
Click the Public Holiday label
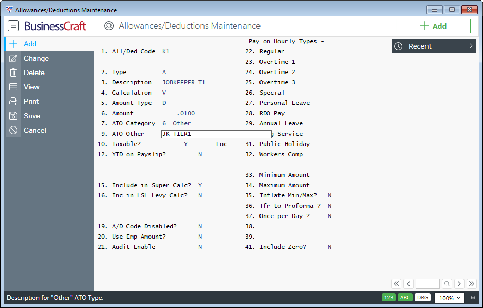coord(284,144)
